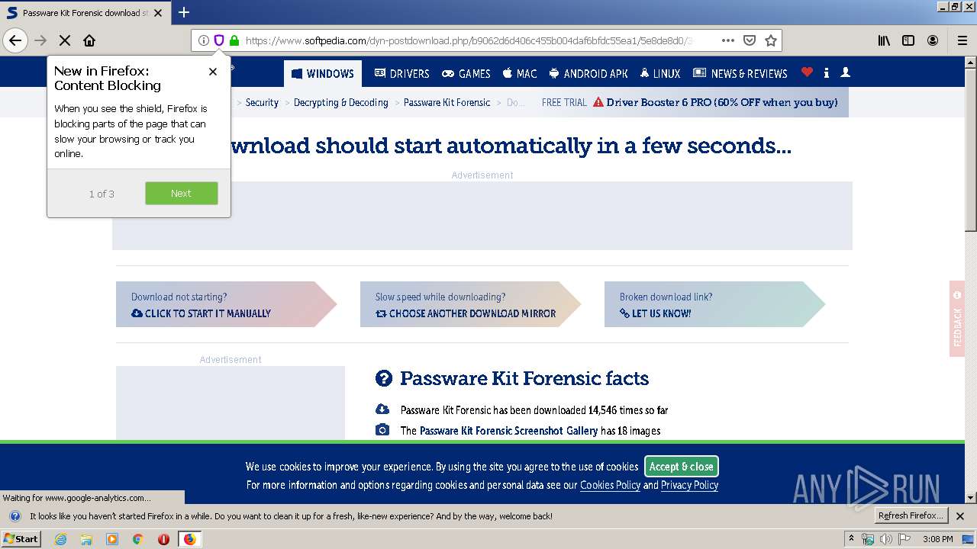Click the taskbar clock showing 3:08 PM
This screenshot has width=977, height=549.
tap(937, 539)
